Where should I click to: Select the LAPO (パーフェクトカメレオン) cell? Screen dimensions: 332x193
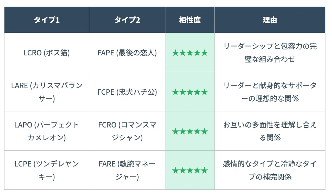click(x=47, y=131)
